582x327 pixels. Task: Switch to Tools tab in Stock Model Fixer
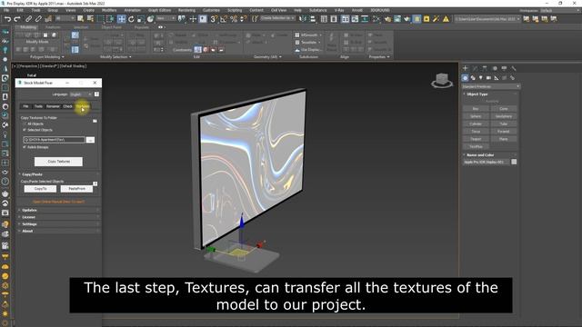38,106
